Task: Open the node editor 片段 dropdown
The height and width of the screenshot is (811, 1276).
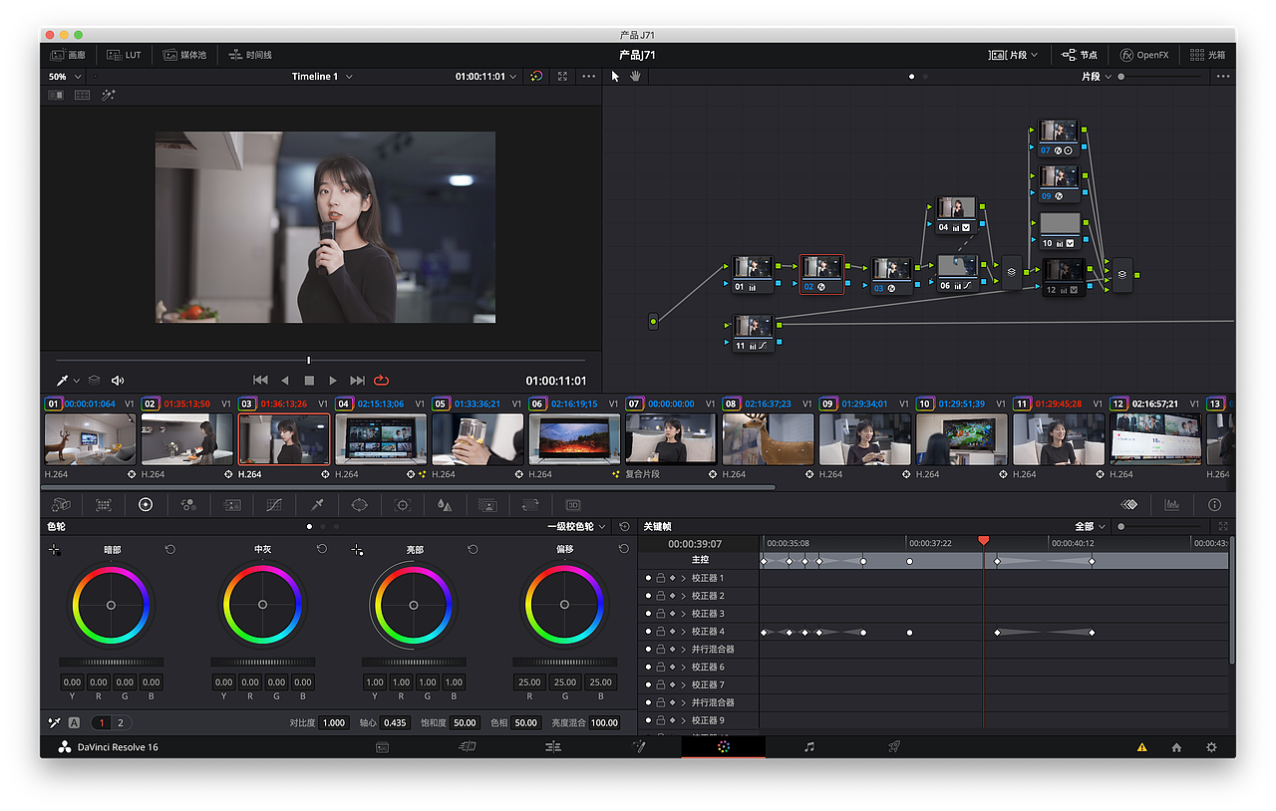Action: [1097, 77]
